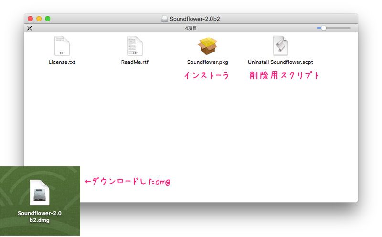Screen dimensions: 382x237
Task: Adjust the icon size slider handle
Action: tap(323, 28)
